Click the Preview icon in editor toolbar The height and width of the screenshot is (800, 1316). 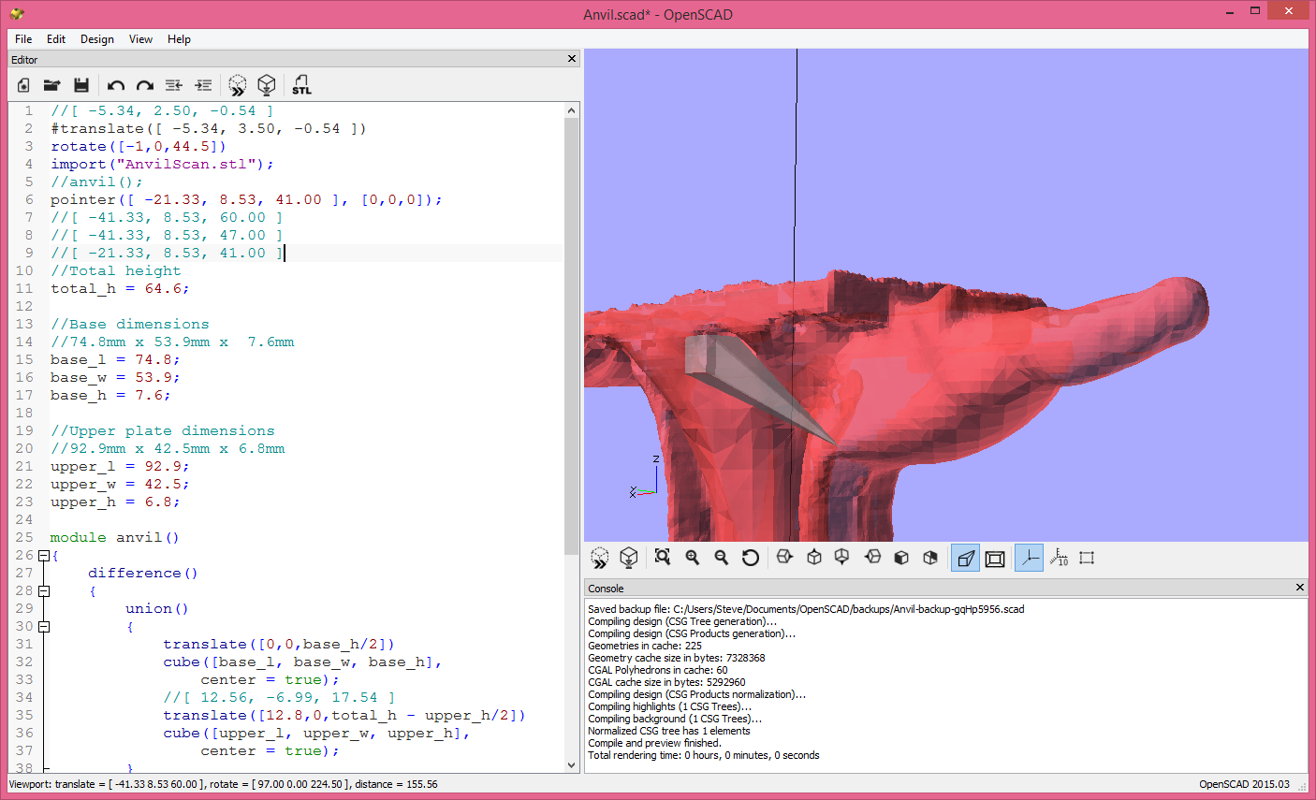click(238, 85)
